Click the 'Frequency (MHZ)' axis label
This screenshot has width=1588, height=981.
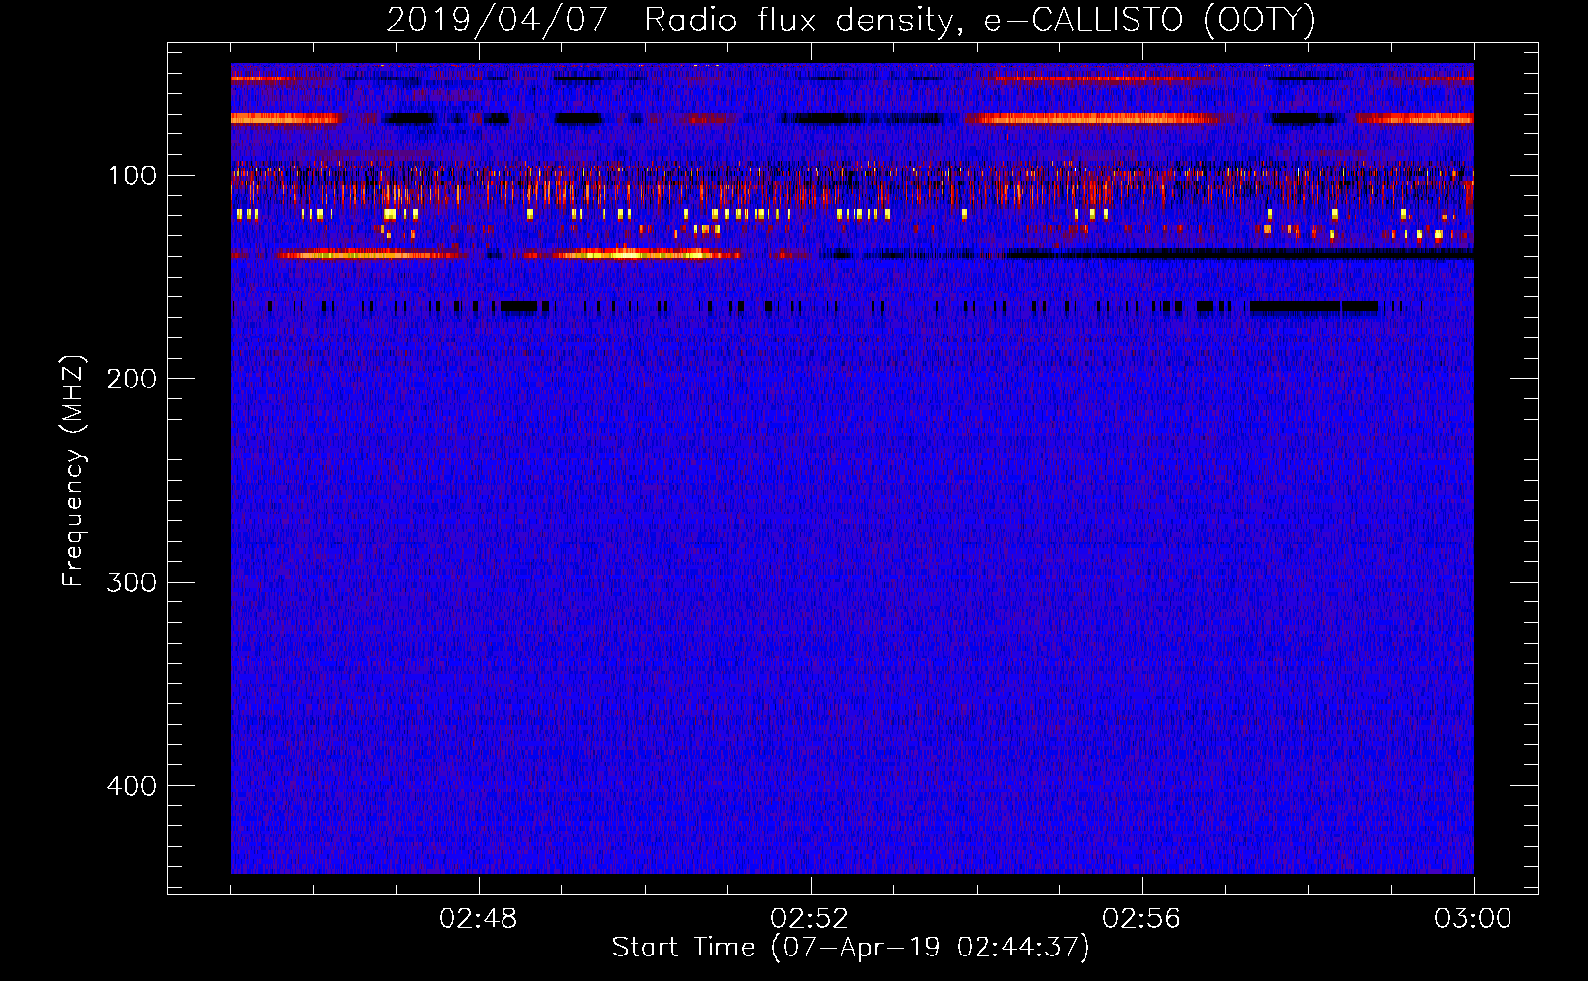tap(74, 471)
